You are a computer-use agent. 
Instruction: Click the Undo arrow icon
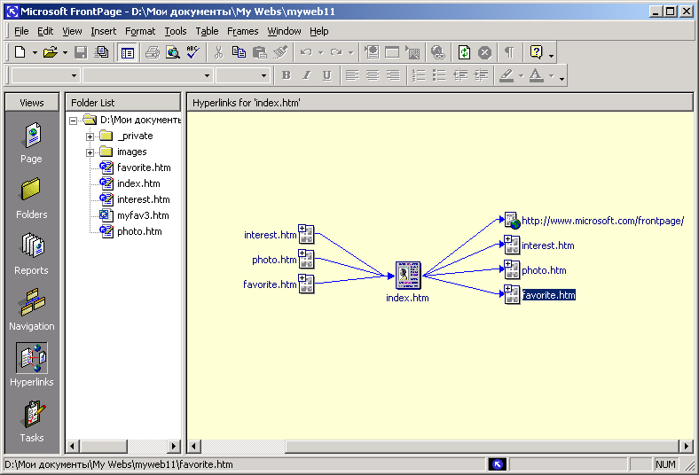[306, 52]
